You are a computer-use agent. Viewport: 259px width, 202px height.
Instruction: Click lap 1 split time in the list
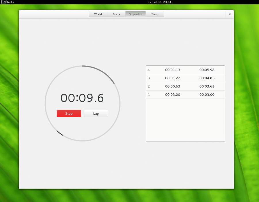[x=173, y=95]
